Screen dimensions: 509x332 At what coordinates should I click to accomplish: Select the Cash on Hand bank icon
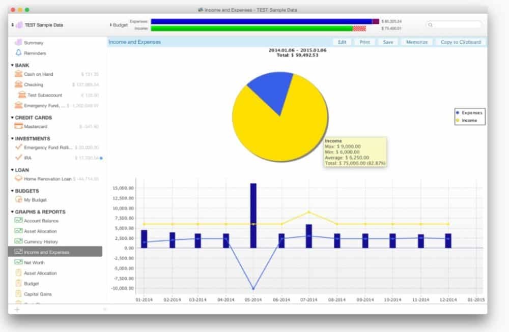coord(19,74)
